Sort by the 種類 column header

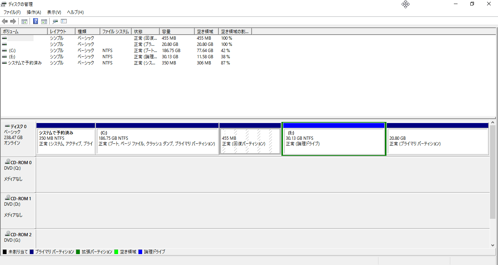(x=87, y=32)
